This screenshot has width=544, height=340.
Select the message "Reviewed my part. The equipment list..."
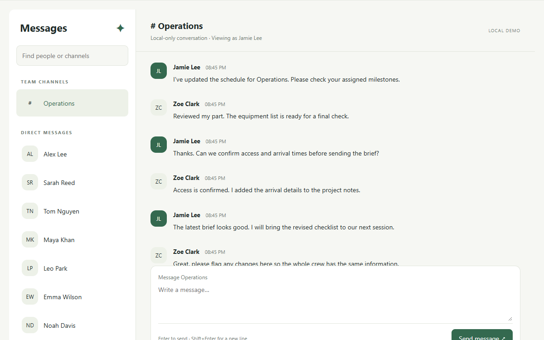pyautogui.click(x=261, y=116)
